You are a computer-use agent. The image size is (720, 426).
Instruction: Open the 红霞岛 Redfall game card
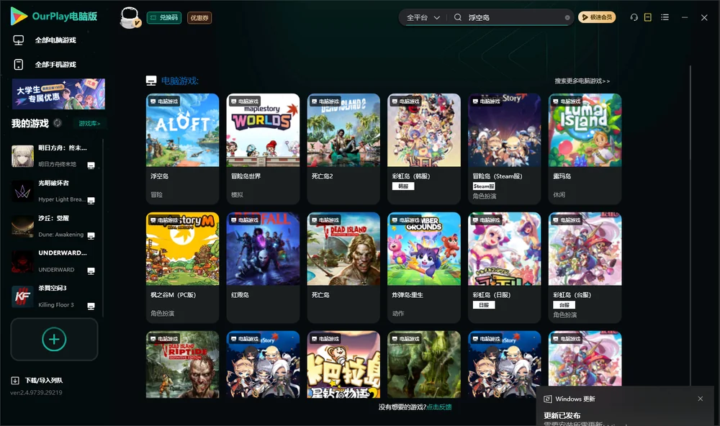[x=263, y=267]
